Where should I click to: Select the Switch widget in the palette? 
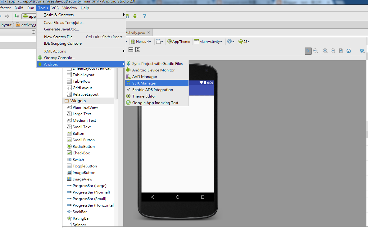78,159
